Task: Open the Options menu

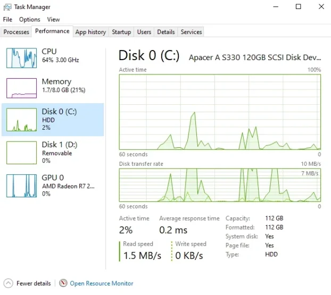Action: 30,20
